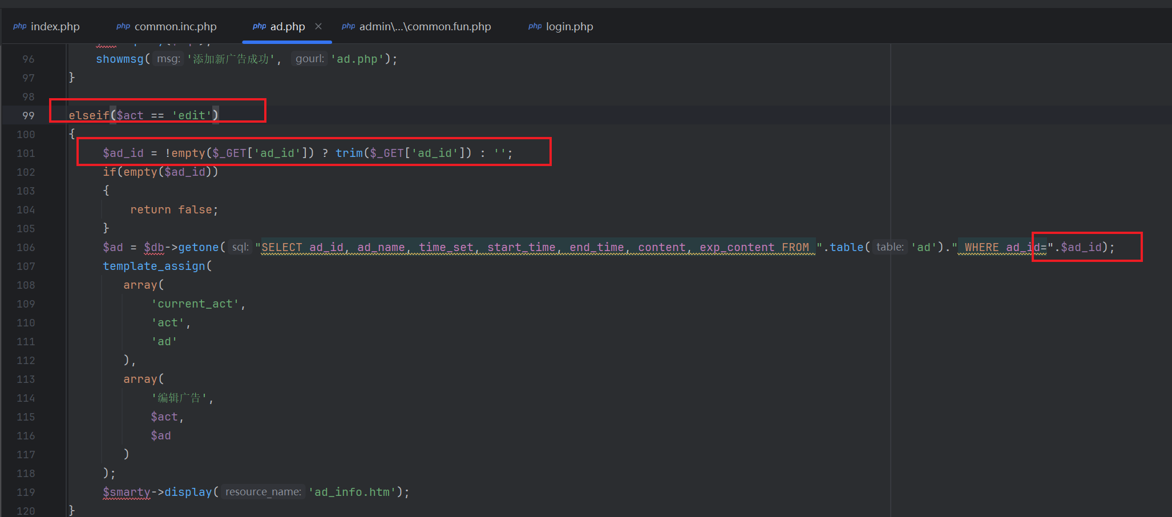Click the trim function on line 101

349,153
